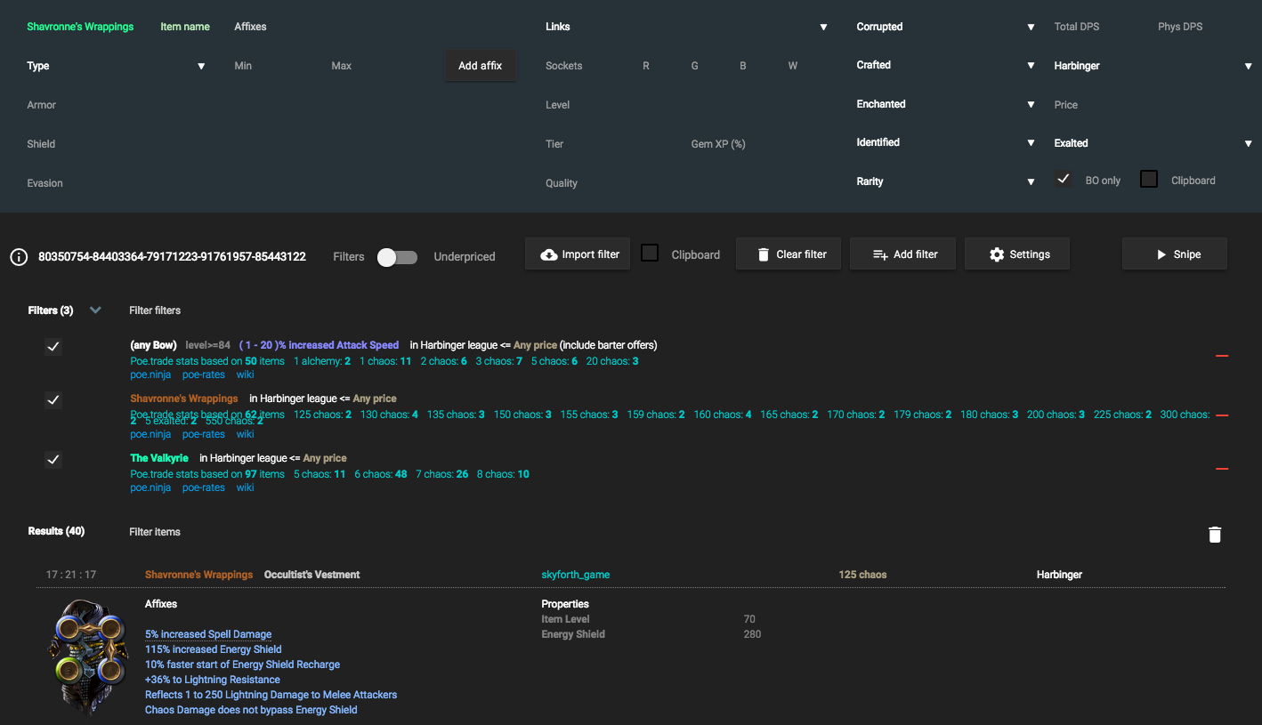Open the Crafted dropdown
Viewport: 1262px width, 725px height.
point(945,65)
